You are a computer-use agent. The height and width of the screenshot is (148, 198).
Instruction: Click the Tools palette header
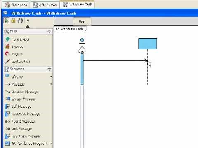(28, 32)
